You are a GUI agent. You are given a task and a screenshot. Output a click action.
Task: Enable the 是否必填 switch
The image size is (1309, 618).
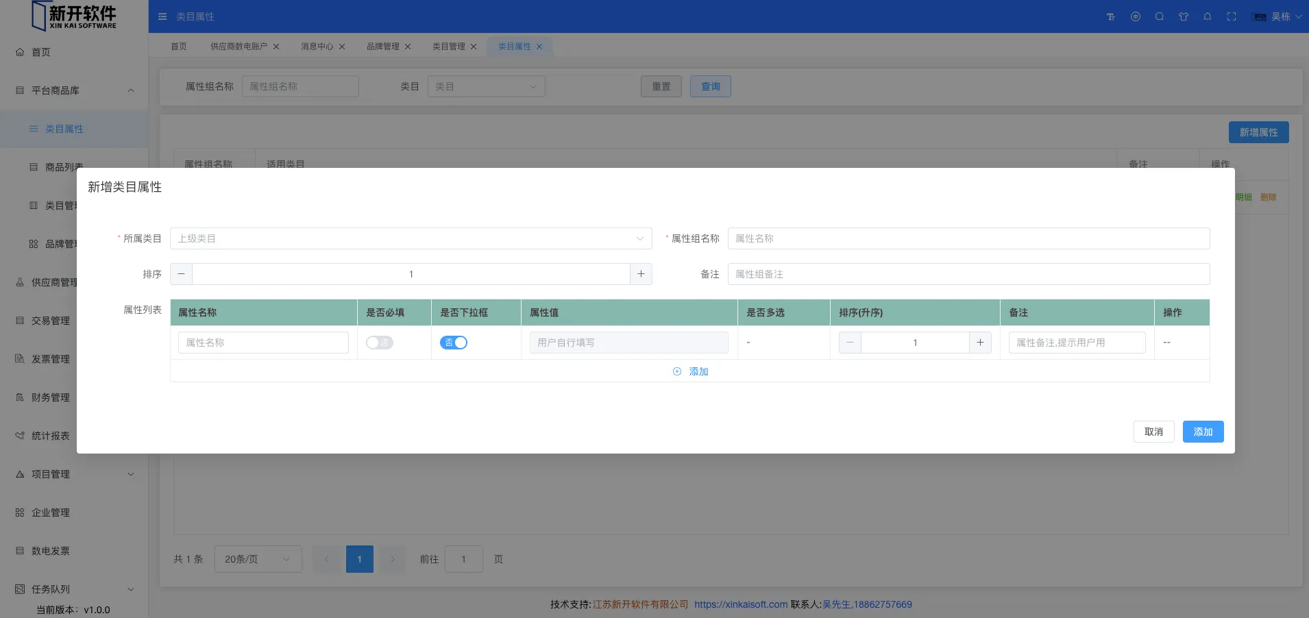[379, 343]
